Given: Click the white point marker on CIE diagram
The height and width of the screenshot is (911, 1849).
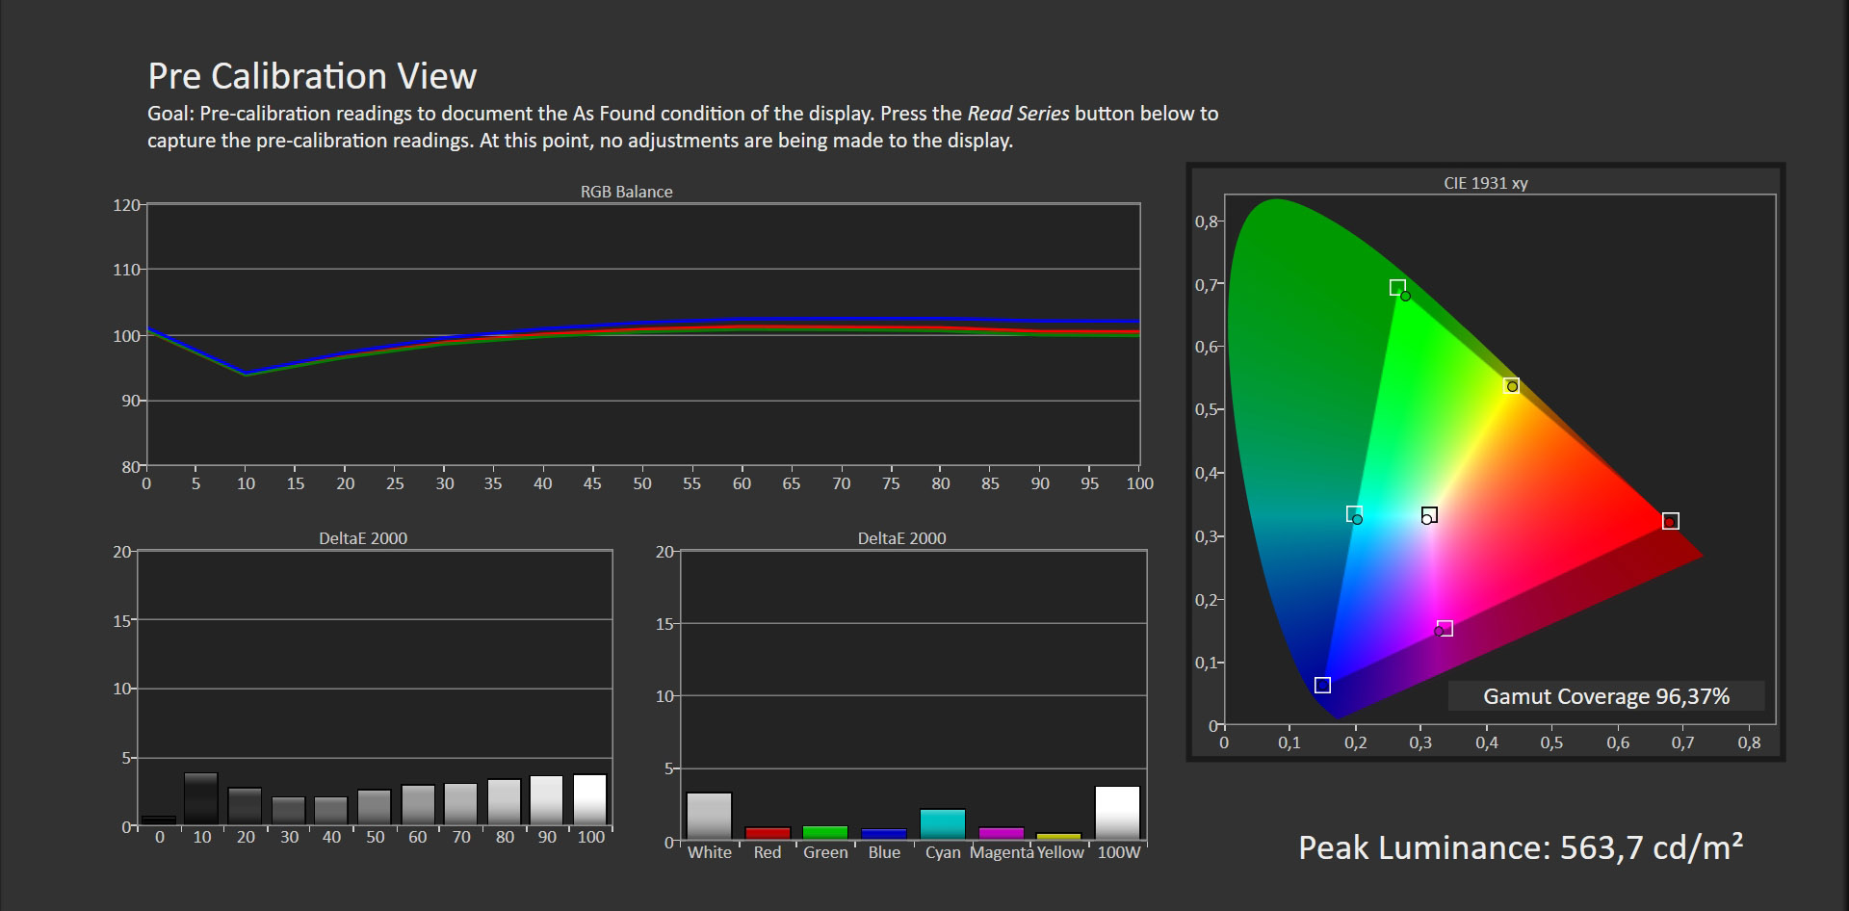Looking at the screenshot, I should pos(1429,516).
